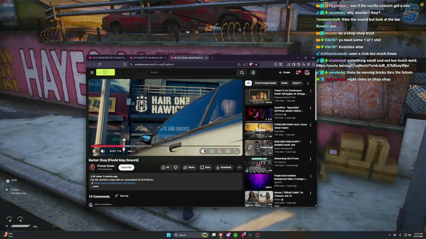Open Brave browser from taskbar
426x239 pixels.
pyautogui.click(x=221, y=235)
